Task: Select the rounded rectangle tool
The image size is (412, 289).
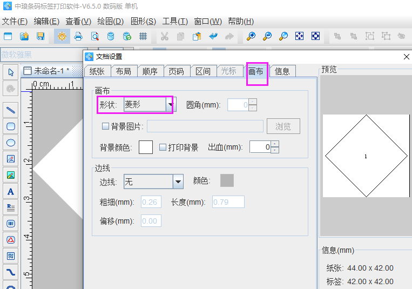Action: 10,126
